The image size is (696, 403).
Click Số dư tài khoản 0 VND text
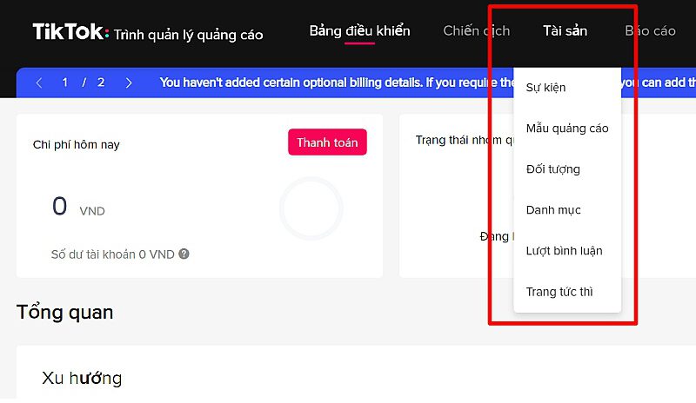click(113, 254)
